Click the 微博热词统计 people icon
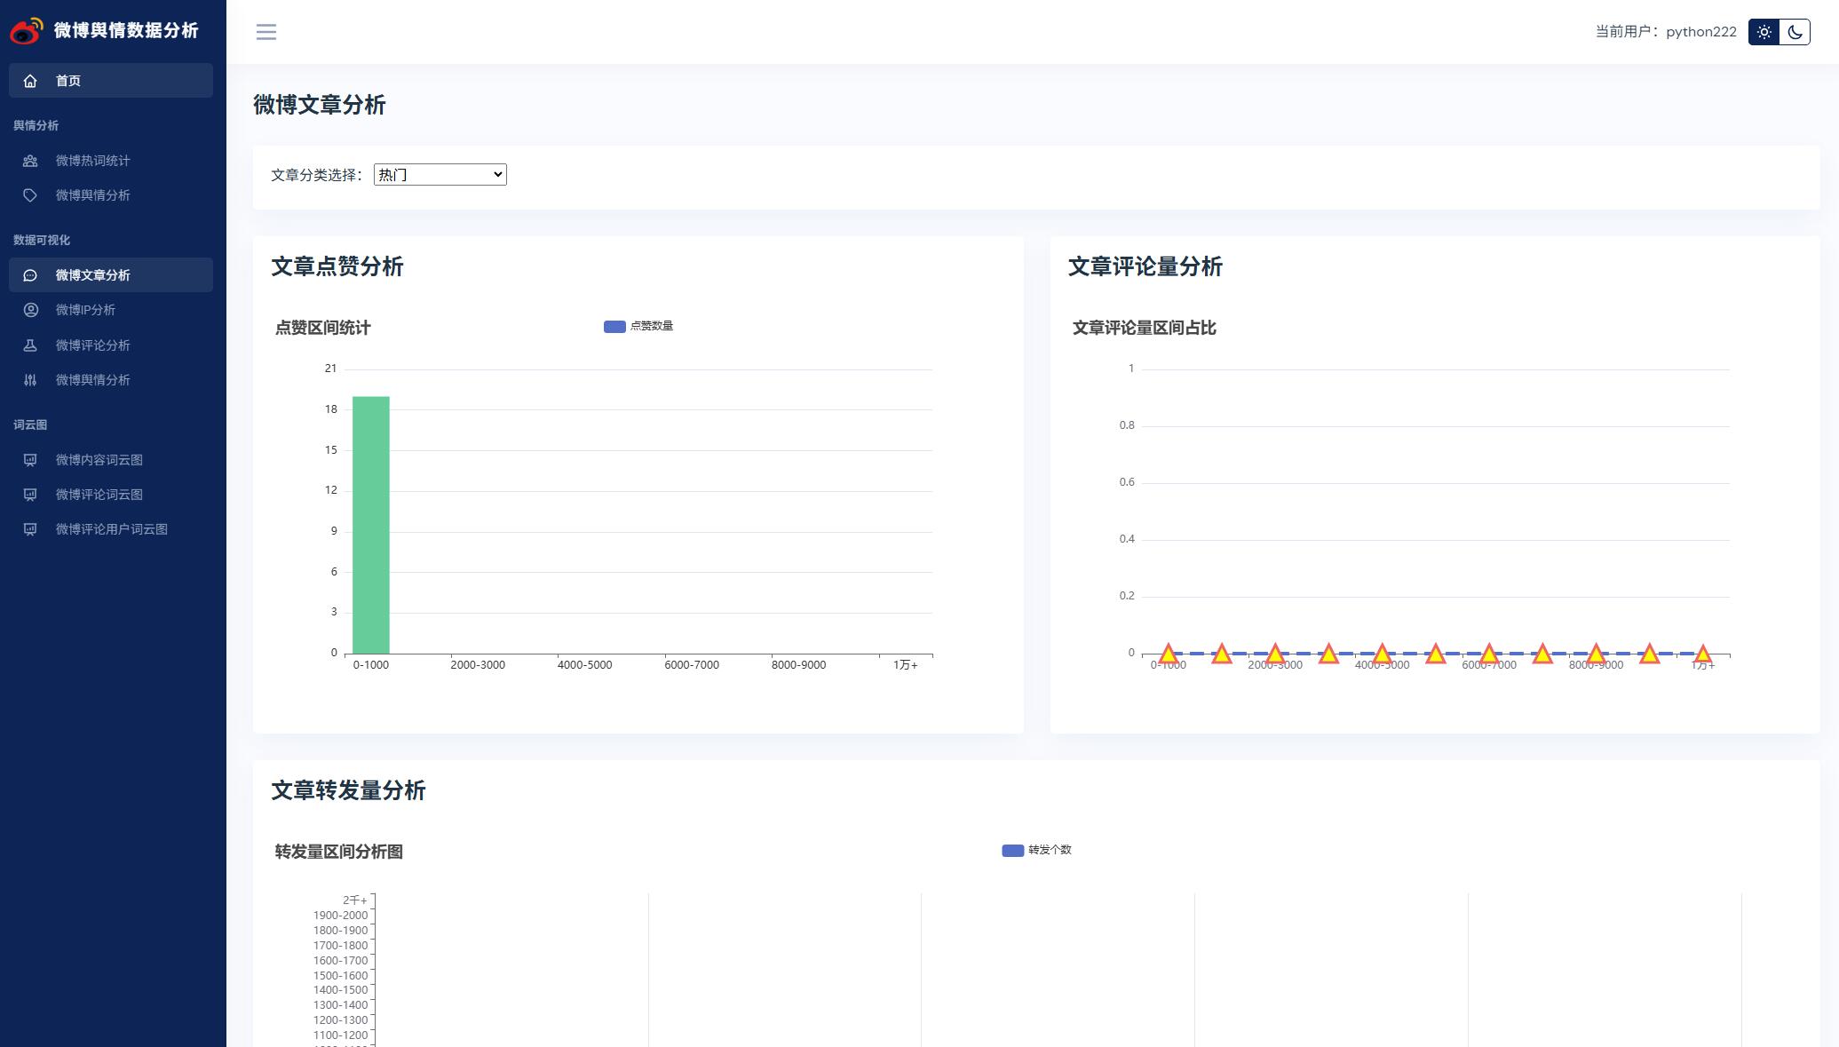This screenshot has height=1047, width=1839. tap(30, 161)
